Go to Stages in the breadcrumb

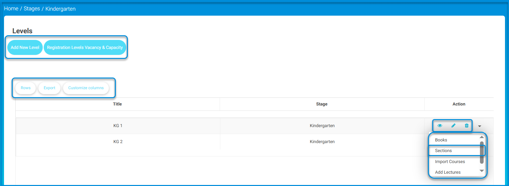(x=32, y=9)
